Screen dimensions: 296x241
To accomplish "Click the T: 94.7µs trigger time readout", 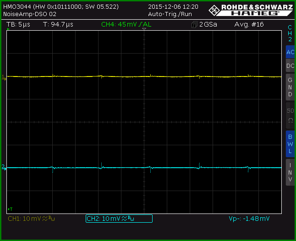I will click(58, 25).
